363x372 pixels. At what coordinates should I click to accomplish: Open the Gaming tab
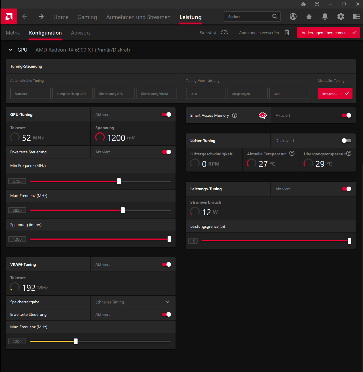pos(87,17)
